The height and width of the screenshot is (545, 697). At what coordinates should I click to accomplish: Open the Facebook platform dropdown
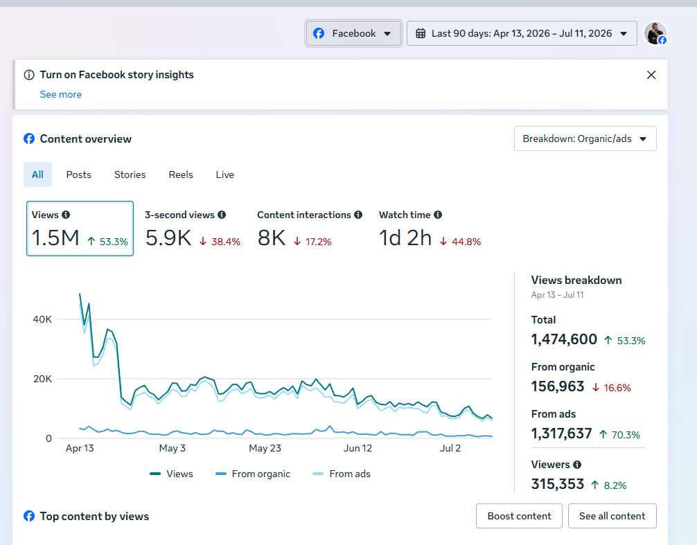pyautogui.click(x=353, y=33)
